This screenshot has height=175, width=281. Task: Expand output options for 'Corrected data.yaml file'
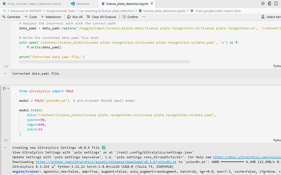click(x=5, y=73)
